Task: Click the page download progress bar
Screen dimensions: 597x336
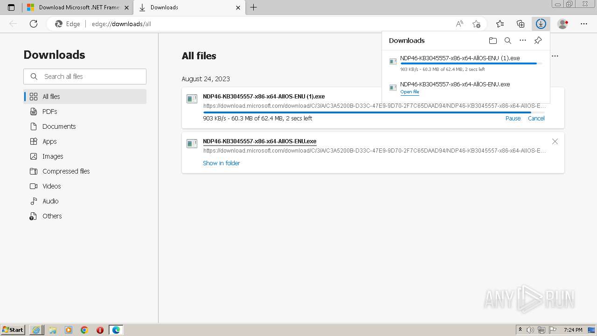Action: (x=374, y=112)
